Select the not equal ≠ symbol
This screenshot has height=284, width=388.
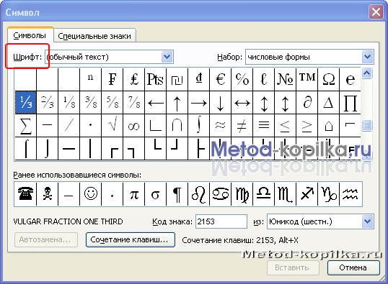242,126
